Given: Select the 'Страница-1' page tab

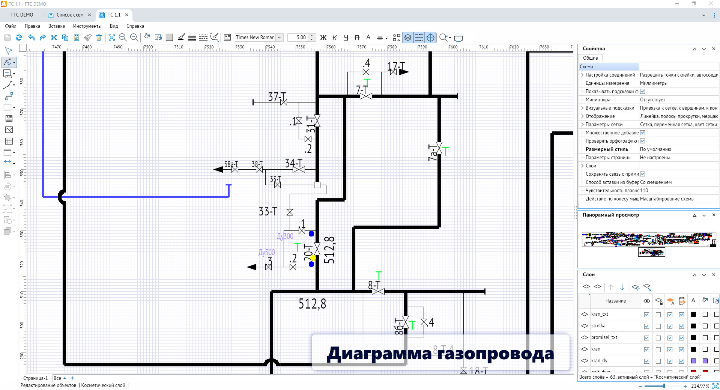Looking at the screenshot, I should click(35, 378).
